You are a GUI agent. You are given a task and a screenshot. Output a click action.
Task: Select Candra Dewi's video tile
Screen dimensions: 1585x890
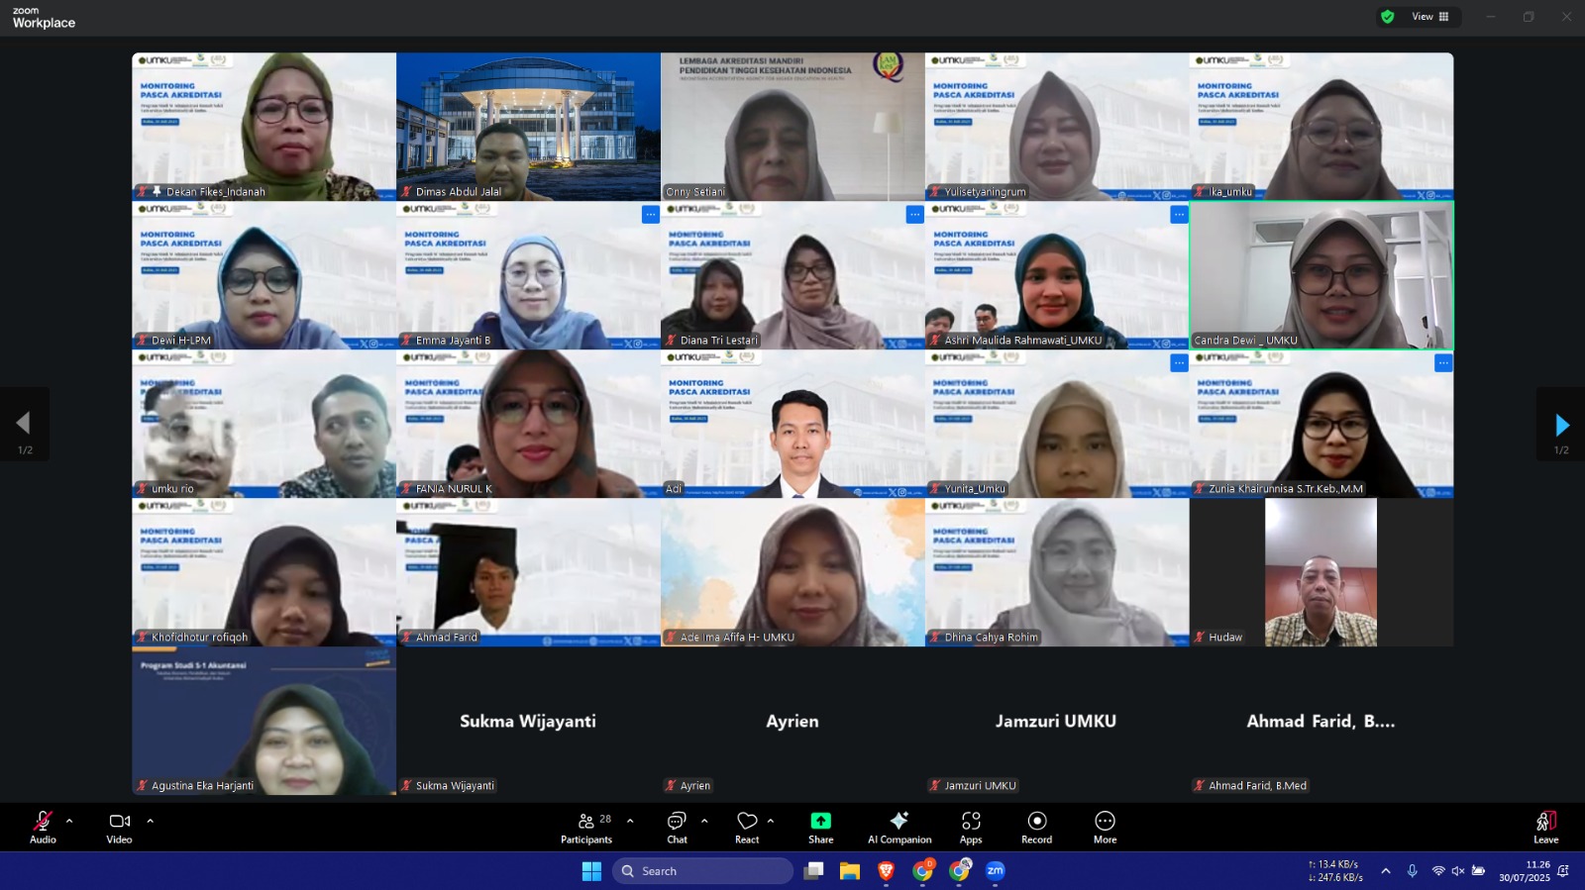coord(1321,275)
